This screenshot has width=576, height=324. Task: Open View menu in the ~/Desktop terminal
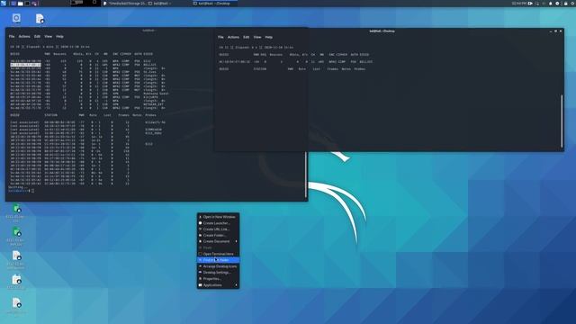257,37
